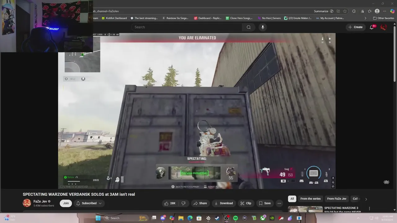Click the Share button

200,203
